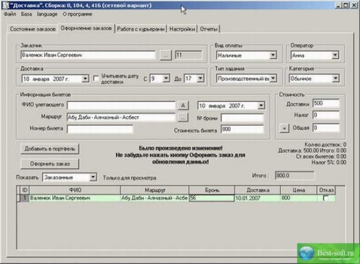The width and height of the screenshot is (360, 264).
Task: Click the Бронь column header
Action: [212, 190]
